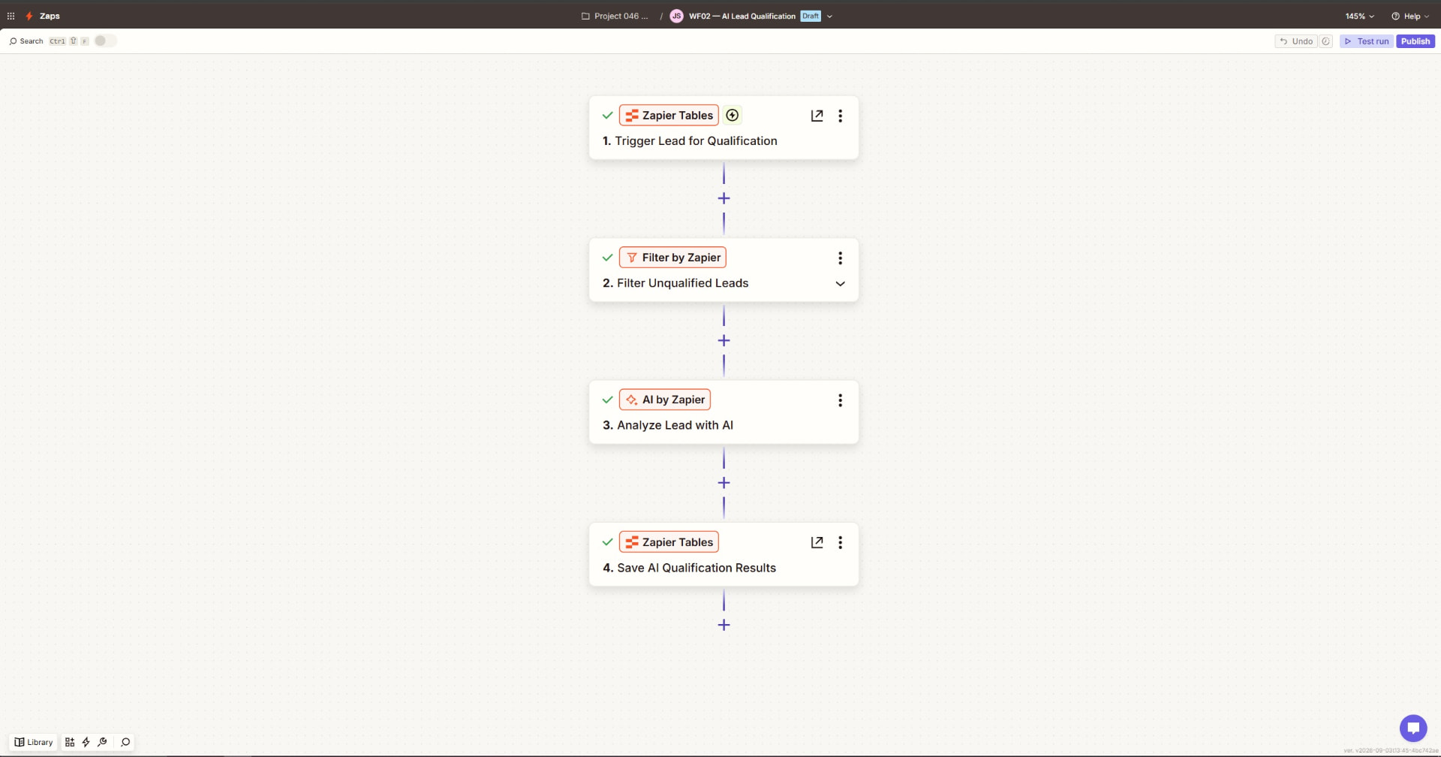Toggle the switch next to Search

pos(105,41)
